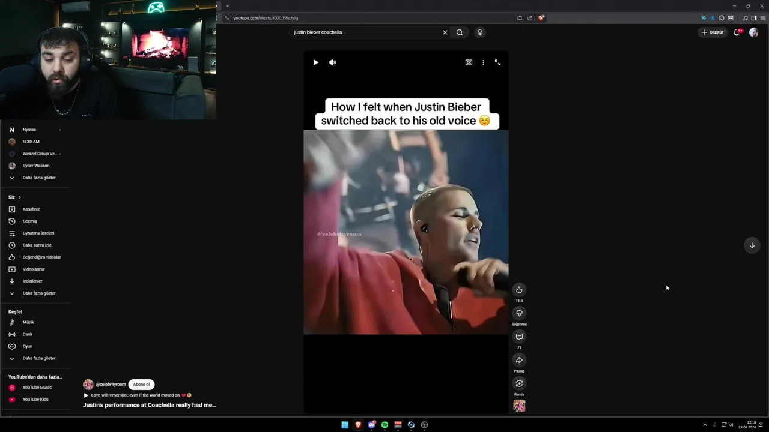Open the Siz section chevron
Viewport: 769px width, 432px height.
click(x=20, y=197)
